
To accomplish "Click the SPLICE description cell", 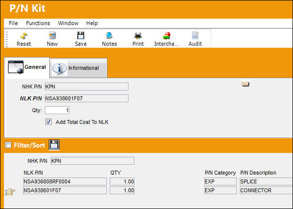I will click(266, 181).
